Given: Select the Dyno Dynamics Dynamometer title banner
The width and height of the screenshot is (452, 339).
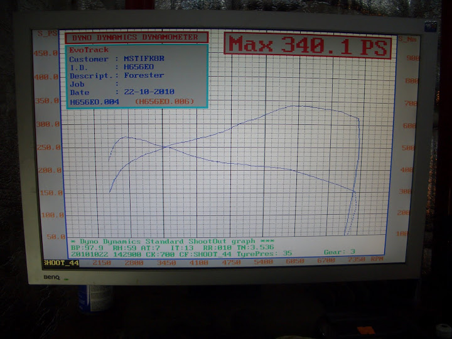Looking at the screenshot, I should tap(136, 38).
